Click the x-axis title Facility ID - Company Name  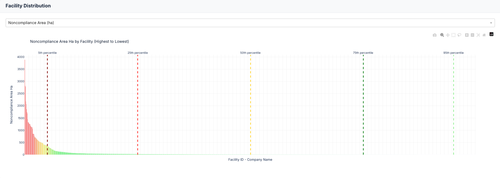tap(250, 160)
